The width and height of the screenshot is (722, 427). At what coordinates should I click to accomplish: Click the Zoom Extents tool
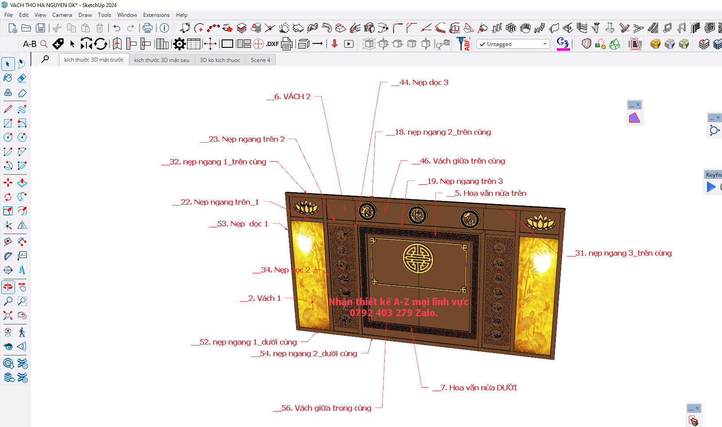point(8,315)
